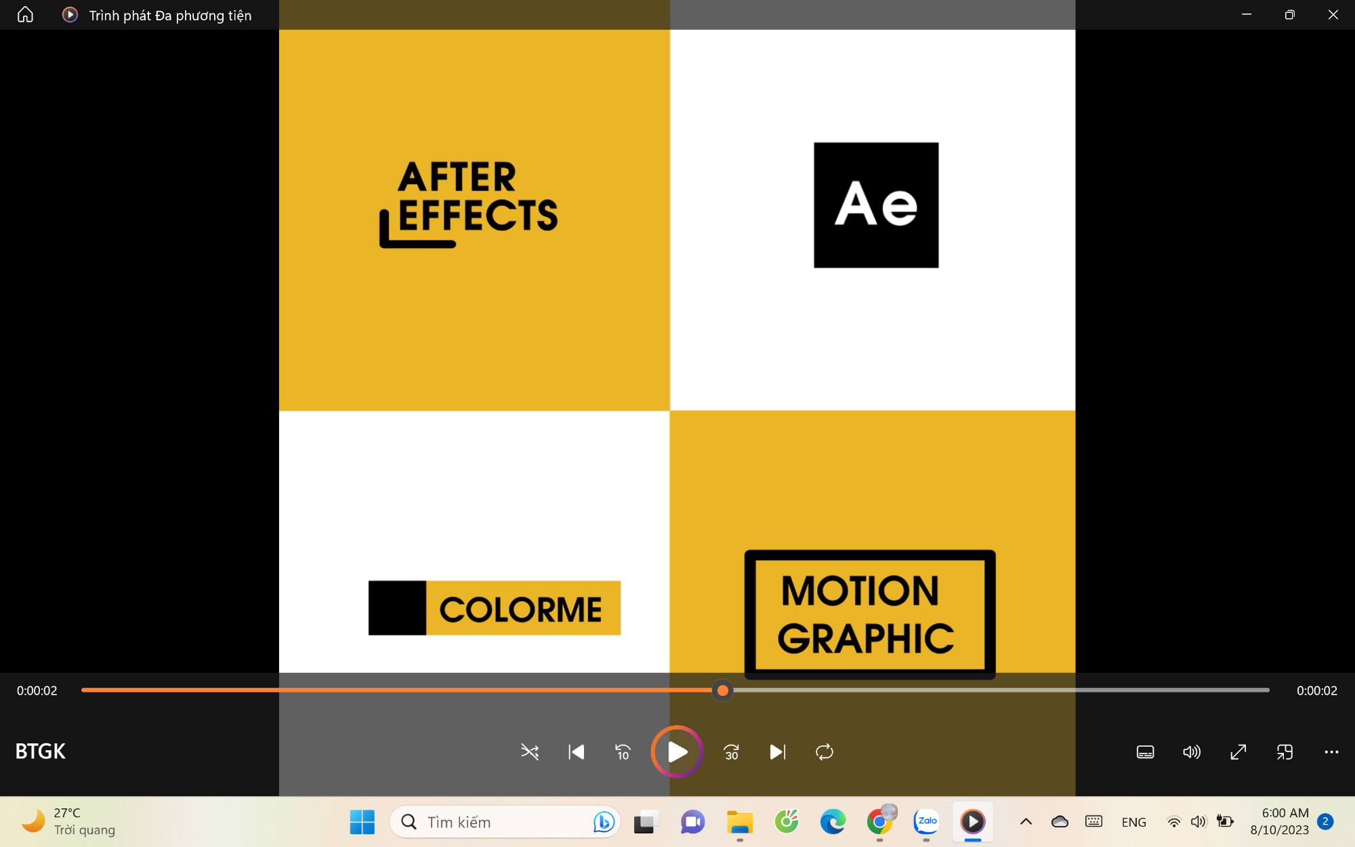This screenshot has width=1355, height=847.
Task: Enter full screen mode
Action: (x=1238, y=751)
